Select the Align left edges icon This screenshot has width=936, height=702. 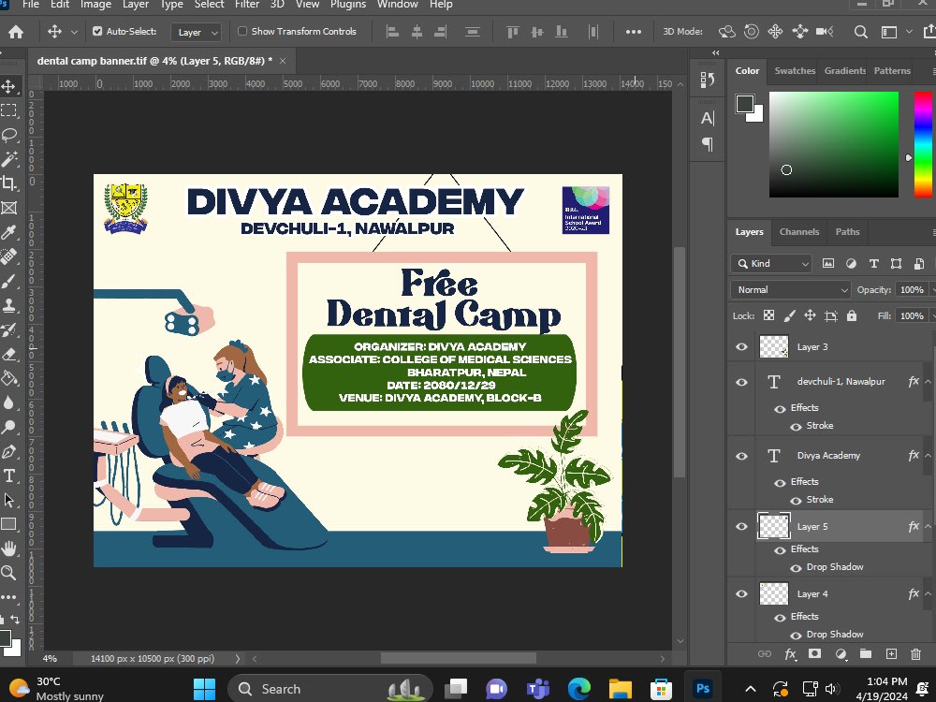coord(392,32)
